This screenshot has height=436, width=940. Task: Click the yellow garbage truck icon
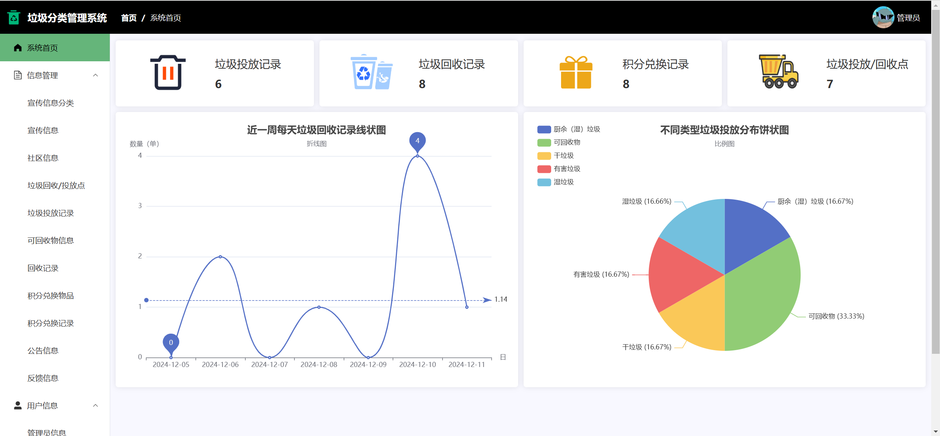coord(778,72)
